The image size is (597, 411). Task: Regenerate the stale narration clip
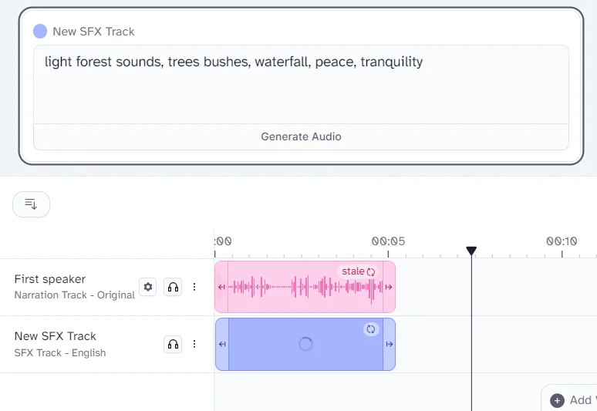tap(358, 271)
